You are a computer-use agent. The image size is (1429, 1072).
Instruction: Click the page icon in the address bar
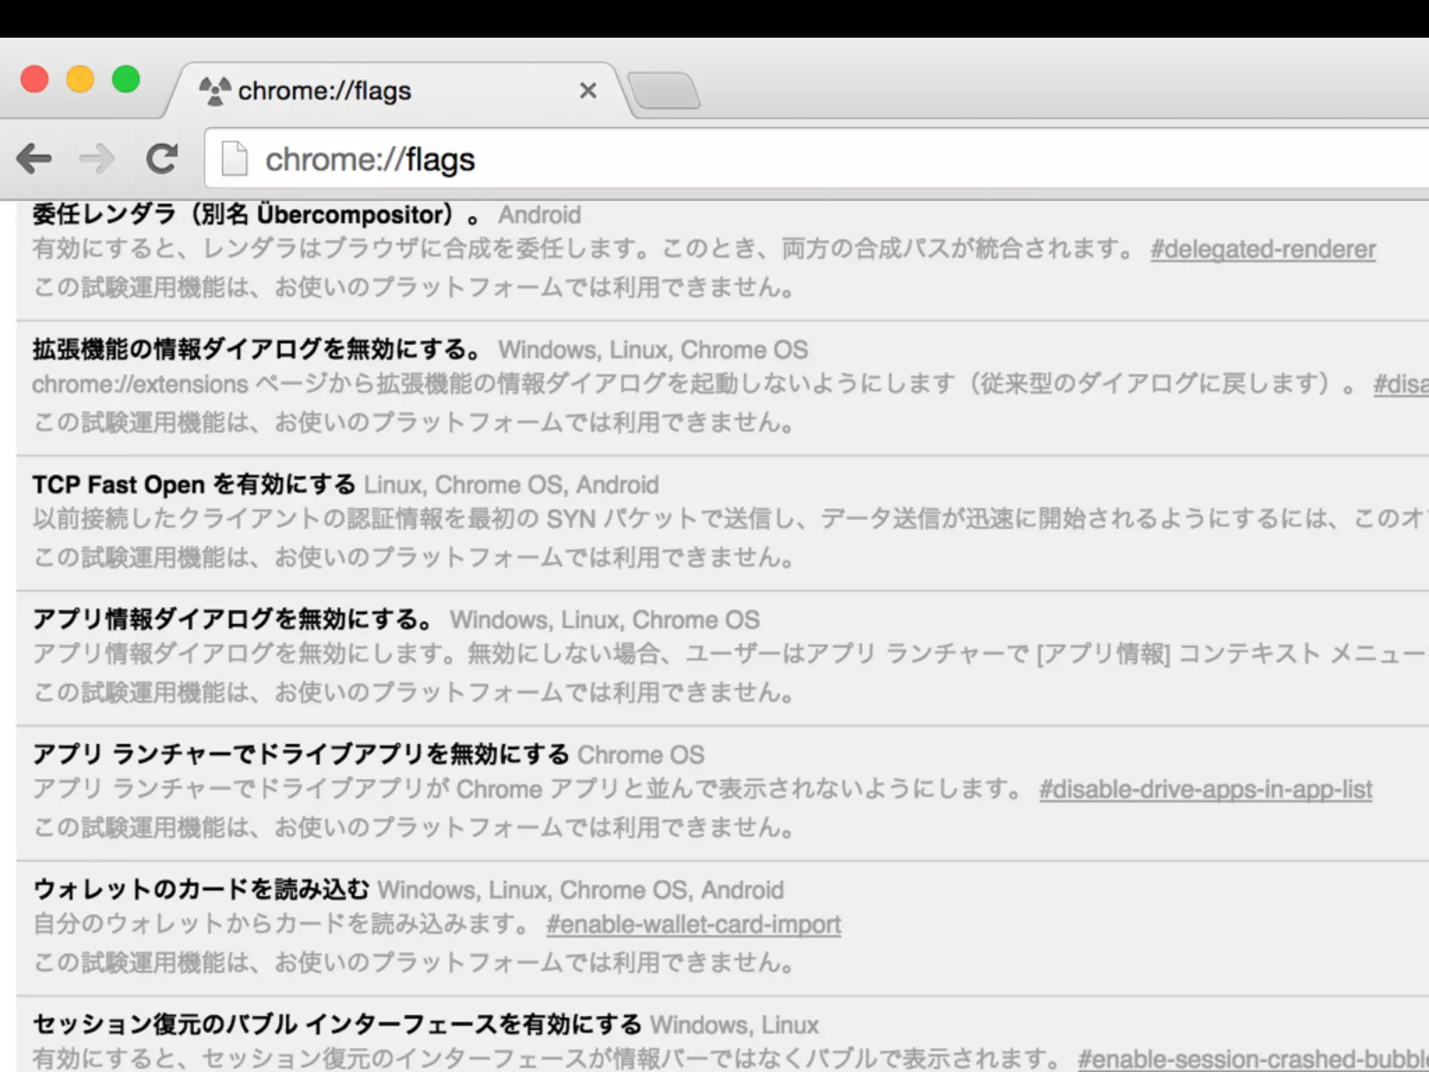[234, 159]
